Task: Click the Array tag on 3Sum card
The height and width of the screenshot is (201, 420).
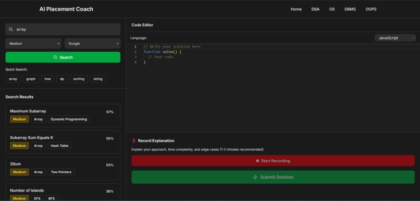Action: tap(39, 172)
